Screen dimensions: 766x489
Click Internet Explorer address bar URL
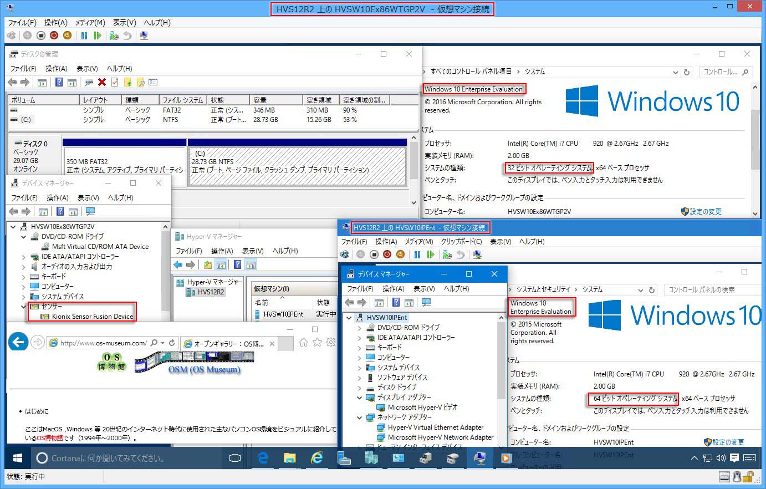pyautogui.click(x=104, y=343)
